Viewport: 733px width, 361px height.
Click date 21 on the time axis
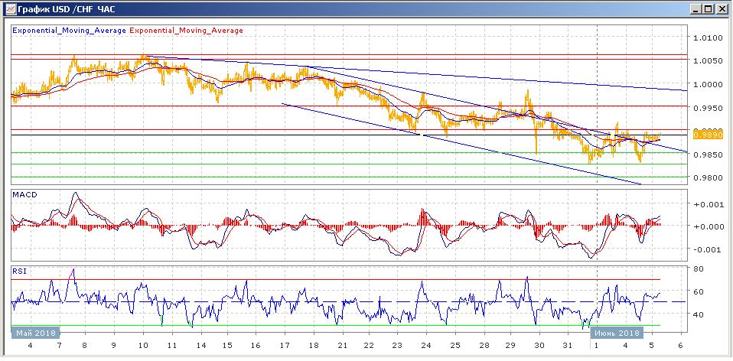point(344,346)
